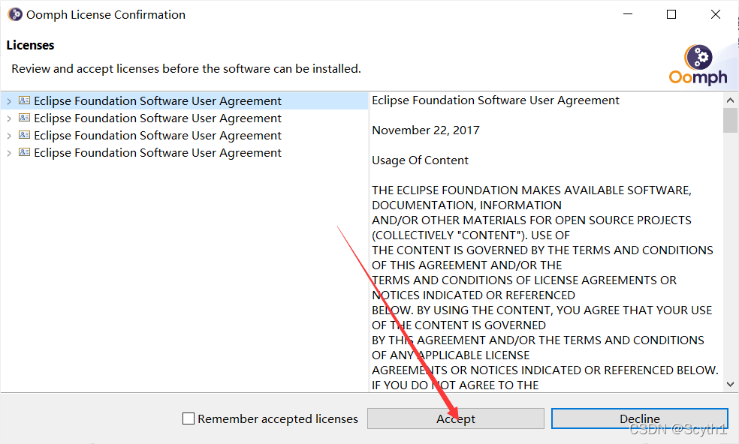Click the Decline button
This screenshot has width=739, height=444.
click(640, 418)
